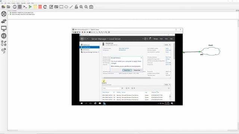Viewport: 239px width, 134px height.
Task: Suspend all nodes with yellow pause icon
Action: 35,7
